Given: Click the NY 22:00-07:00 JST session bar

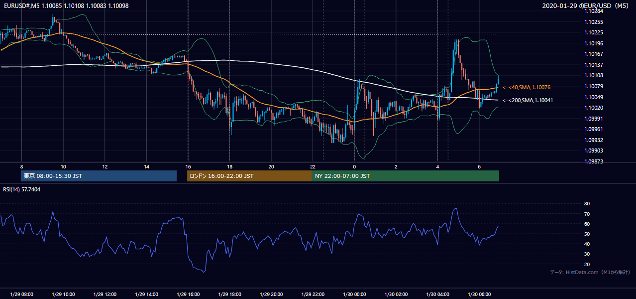Looking at the screenshot, I should coord(406,176).
